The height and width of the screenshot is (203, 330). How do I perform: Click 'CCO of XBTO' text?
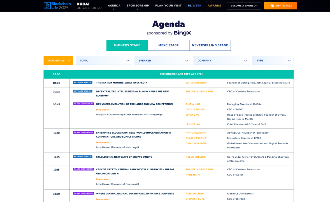click(235, 175)
